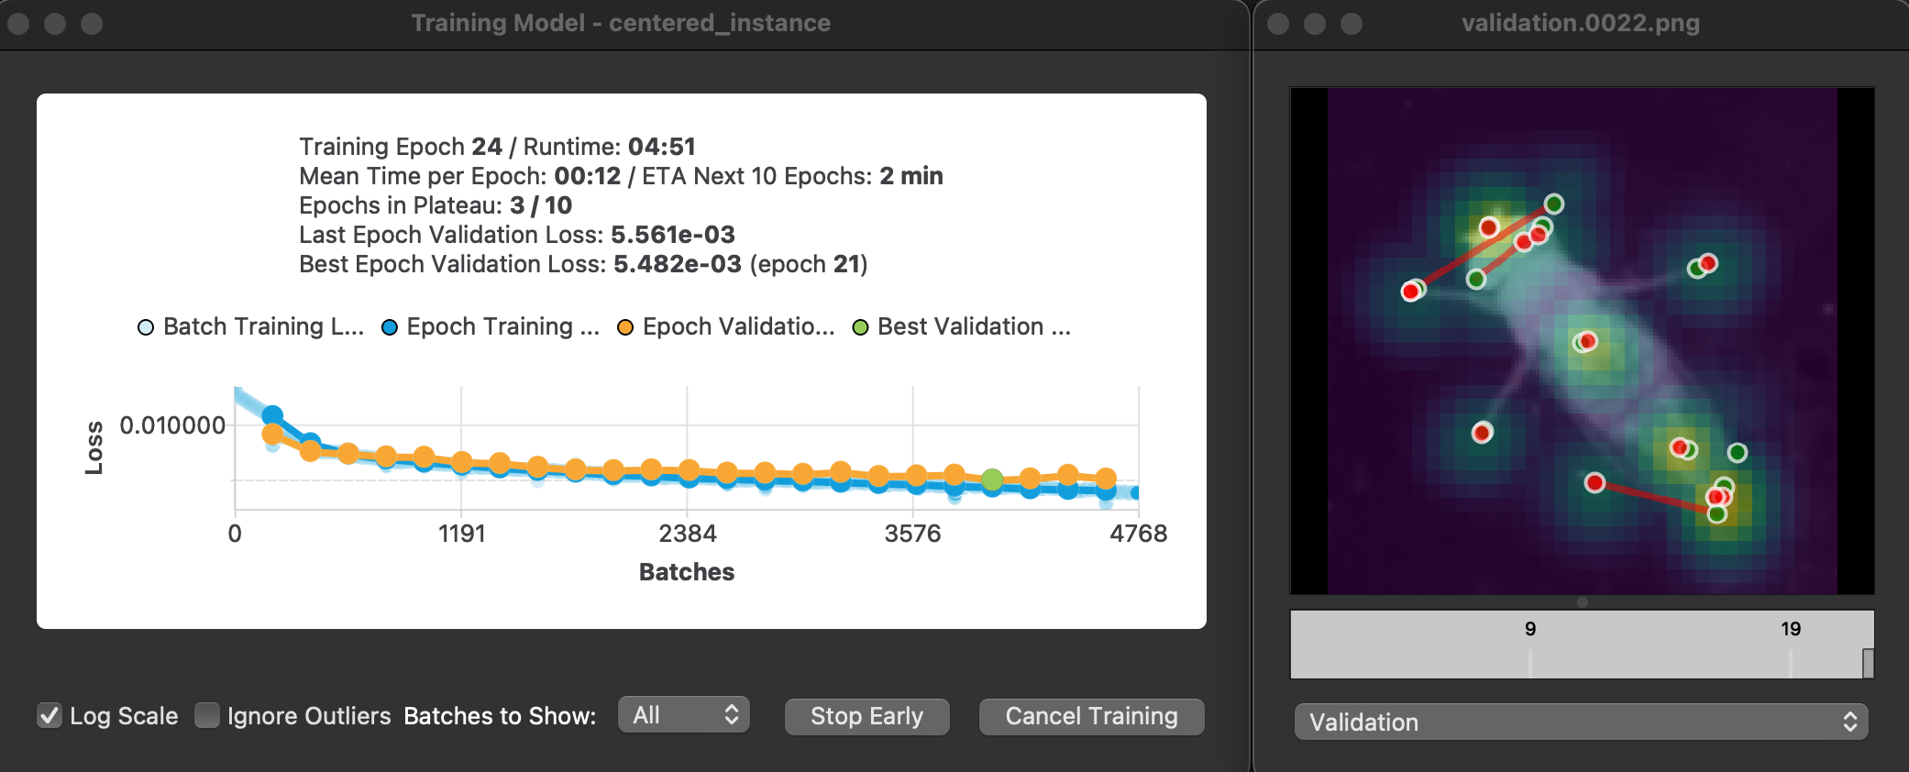
Task: Toggle the Log Scale checkbox
Action: (50, 714)
